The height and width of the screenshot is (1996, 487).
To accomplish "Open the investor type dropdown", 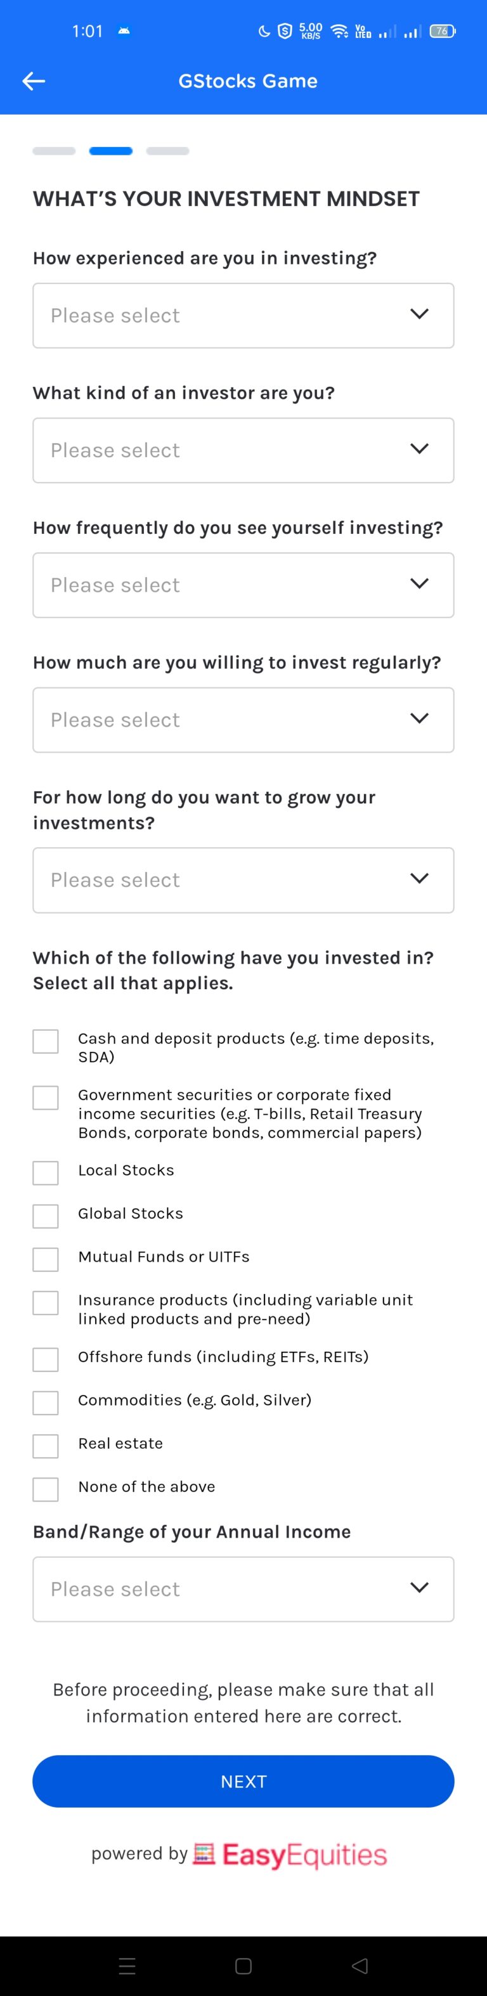I will tap(243, 450).
